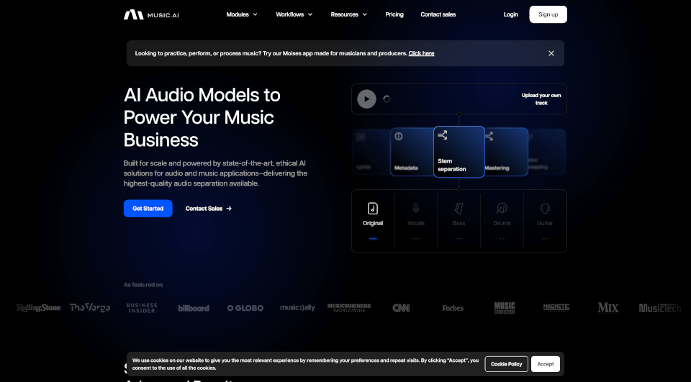The height and width of the screenshot is (382, 691).
Task: Click the music:)ally logo
Action: [x=297, y=307]
